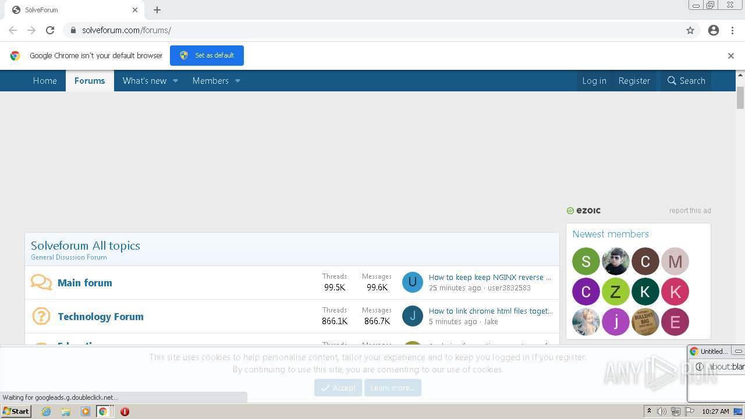745x419 pixels.
Task: Launch Internet Explorer from the taskbar
Action: pos(47,411)
